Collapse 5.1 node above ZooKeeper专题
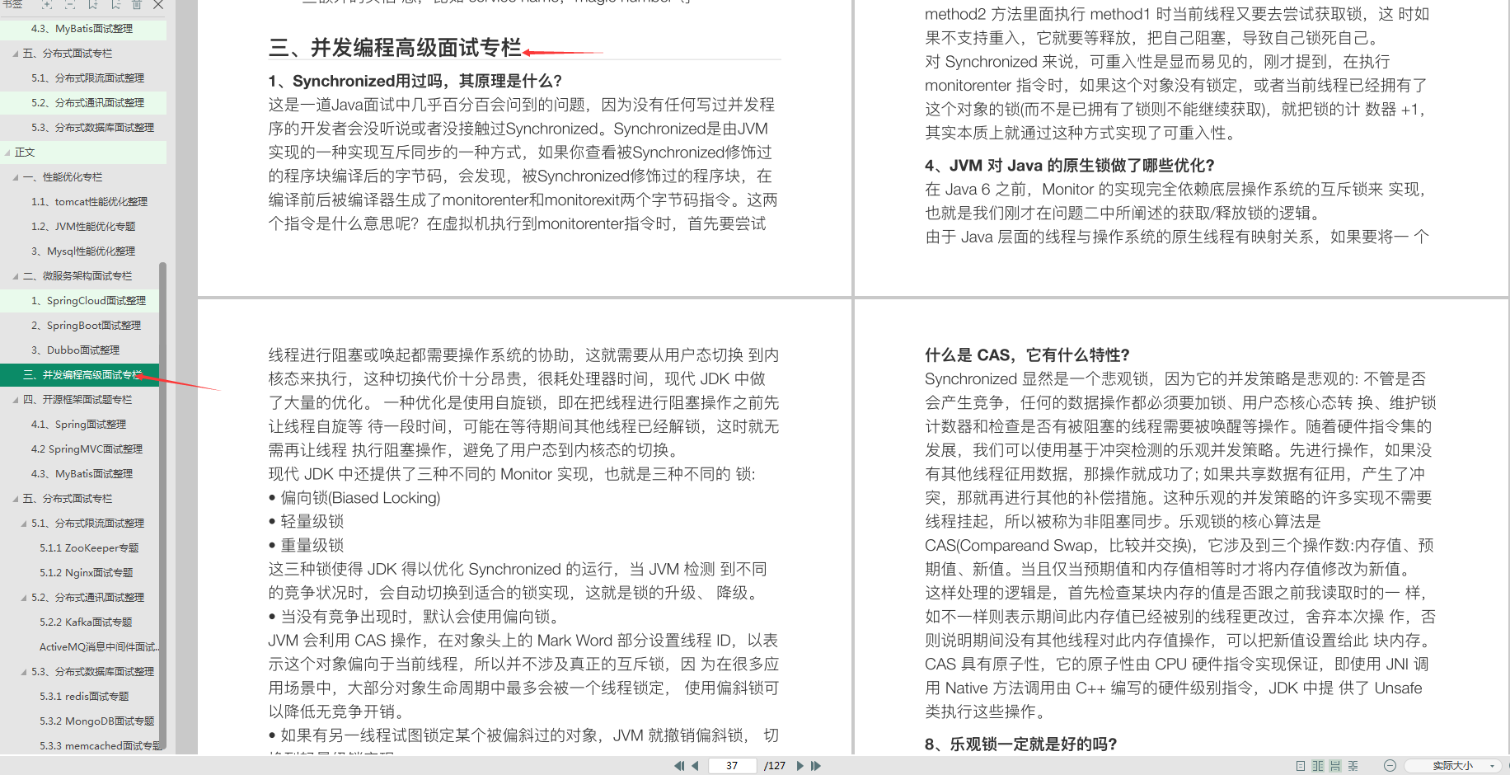The width and height of the screenshot is (1510, 775). tap(24, 524)
